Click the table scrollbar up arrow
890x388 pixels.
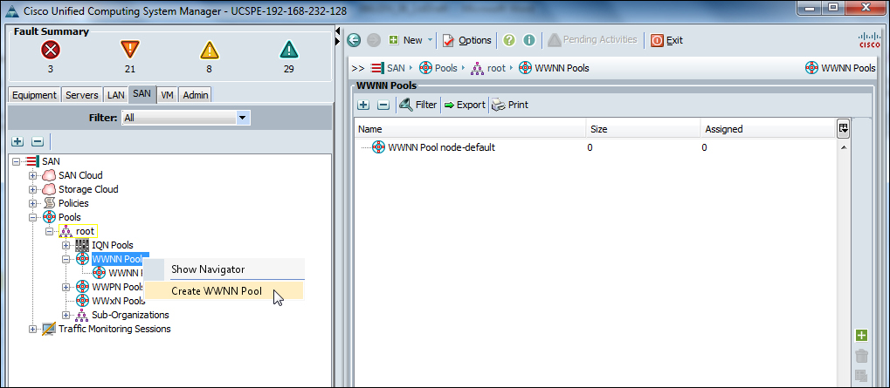tap(843, 147)
